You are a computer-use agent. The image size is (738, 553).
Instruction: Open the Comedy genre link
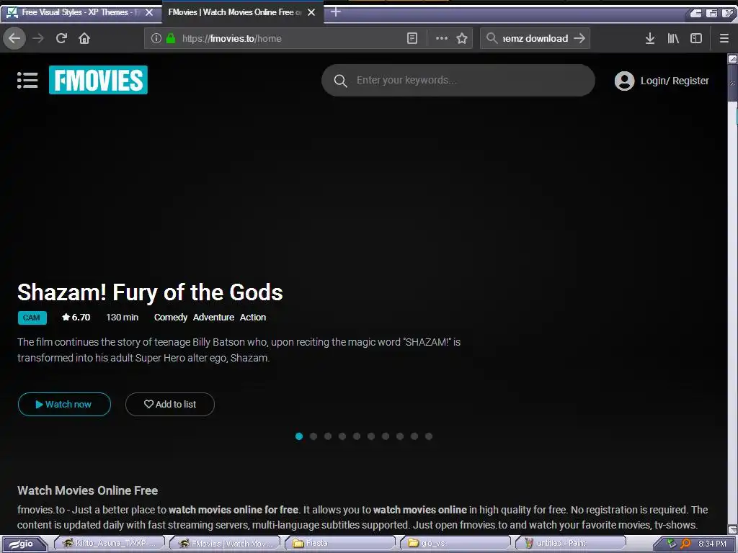(x=170, y=318)
